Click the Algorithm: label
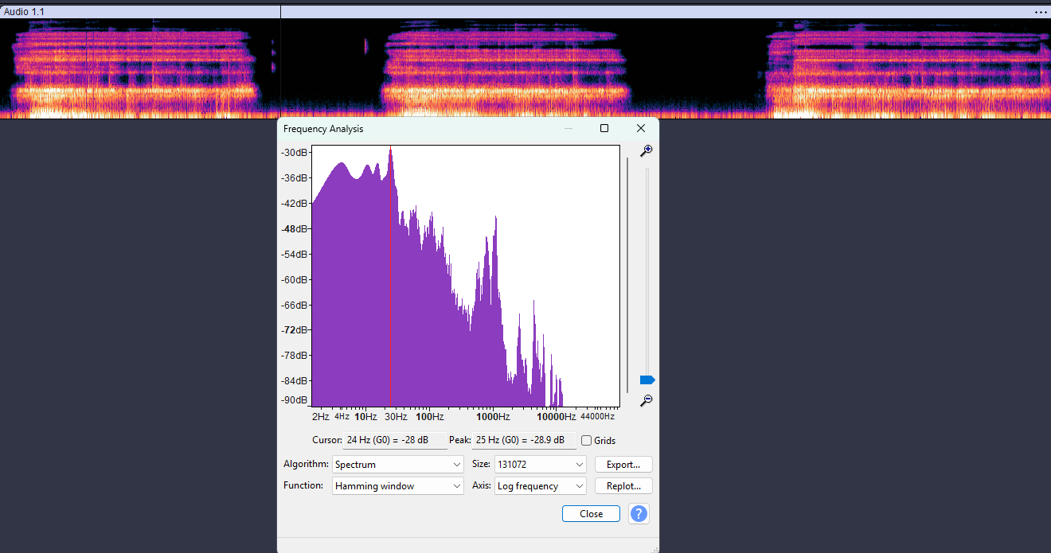 point(306,464)
